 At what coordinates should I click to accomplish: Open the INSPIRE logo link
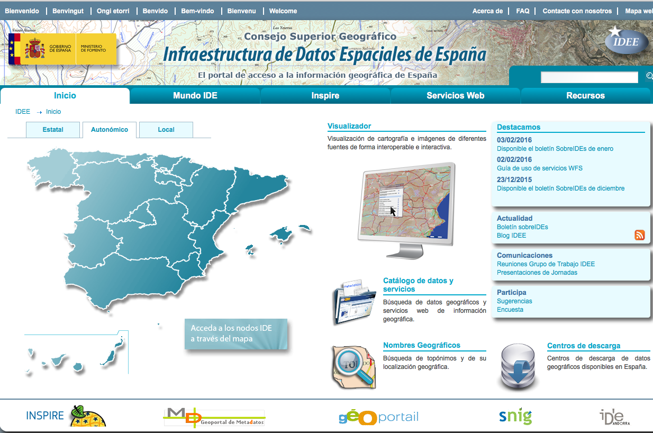66,416
